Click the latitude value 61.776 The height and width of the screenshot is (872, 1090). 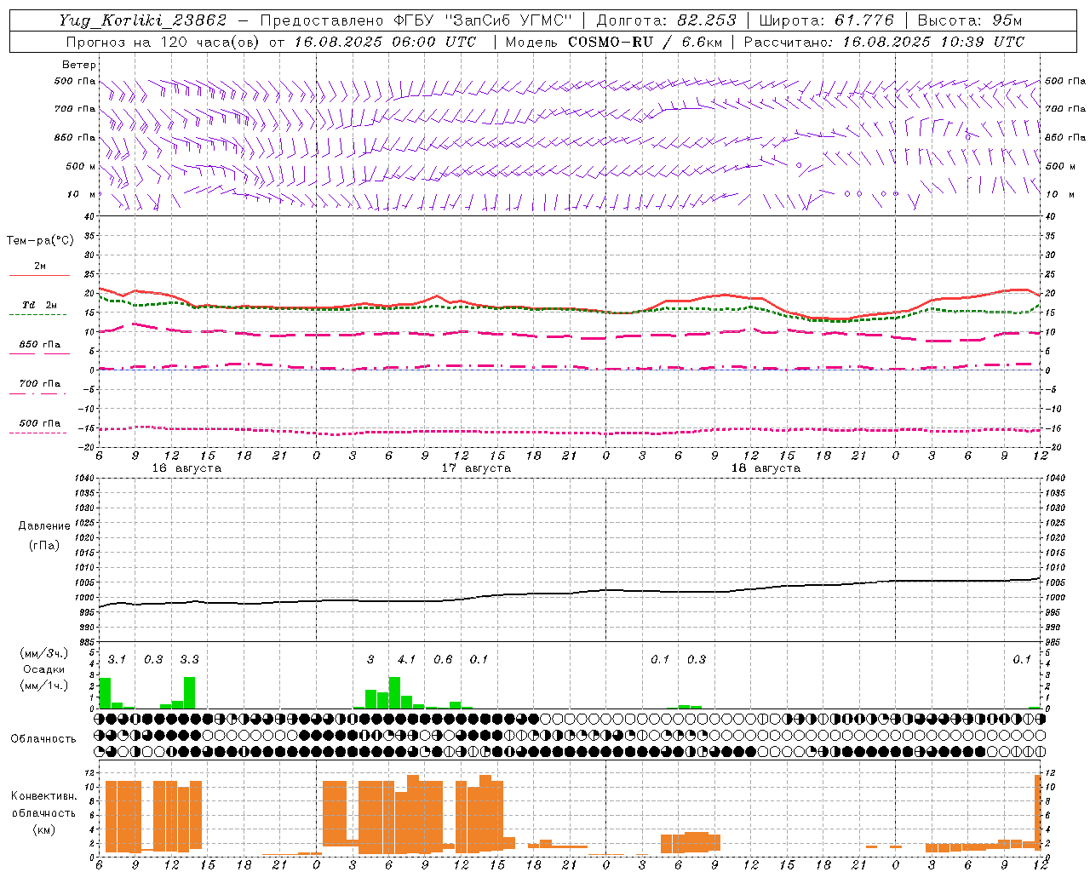(863, 20)
